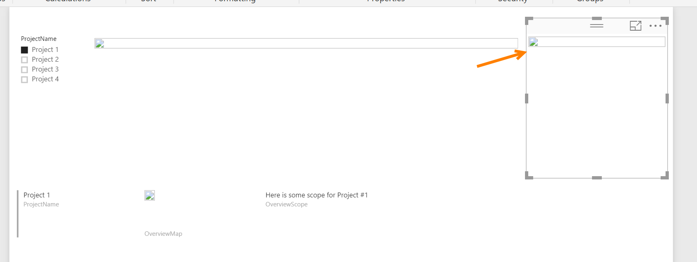Select the Project 1 card value
Image resolution: width=697 pixels, height=262 pixels.
coord(37,195)
